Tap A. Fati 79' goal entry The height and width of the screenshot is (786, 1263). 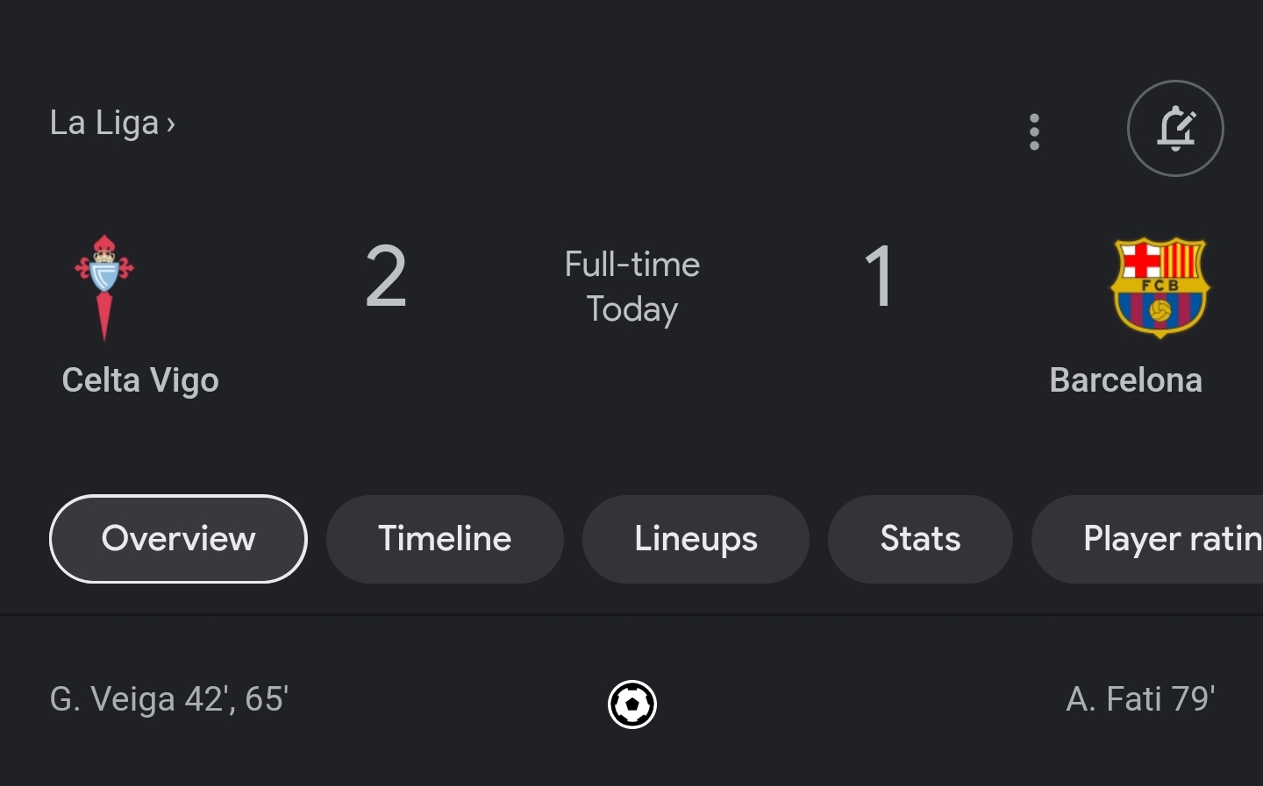[x=1140, y=699]
